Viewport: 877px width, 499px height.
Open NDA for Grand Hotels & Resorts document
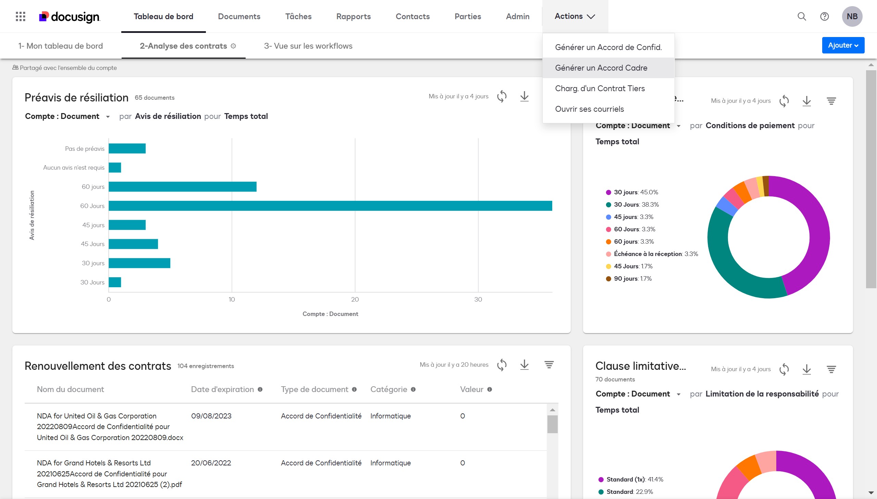tap(109, 474)
